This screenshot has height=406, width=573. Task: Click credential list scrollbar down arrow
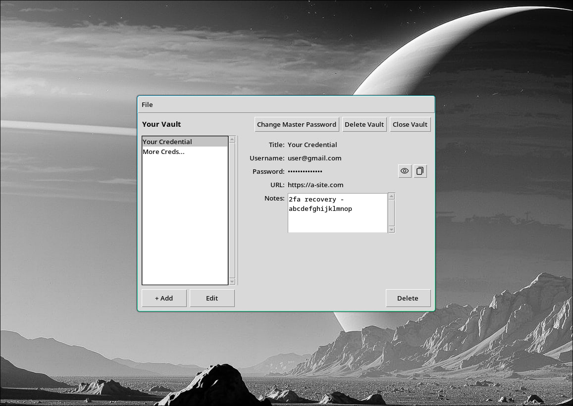pyautogui.click(x=232, y=281)
